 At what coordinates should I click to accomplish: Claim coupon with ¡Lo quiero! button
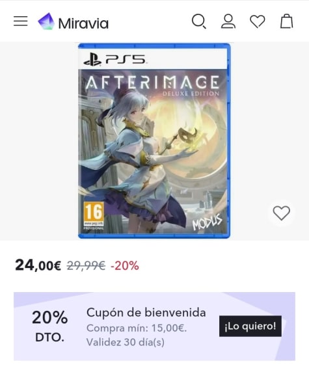(250, 326)
